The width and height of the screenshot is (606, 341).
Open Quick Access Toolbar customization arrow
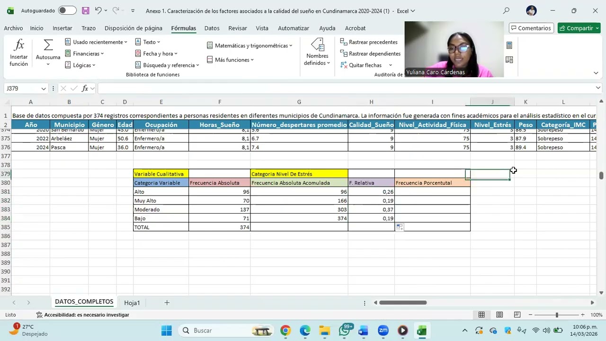tap(133, 10)
